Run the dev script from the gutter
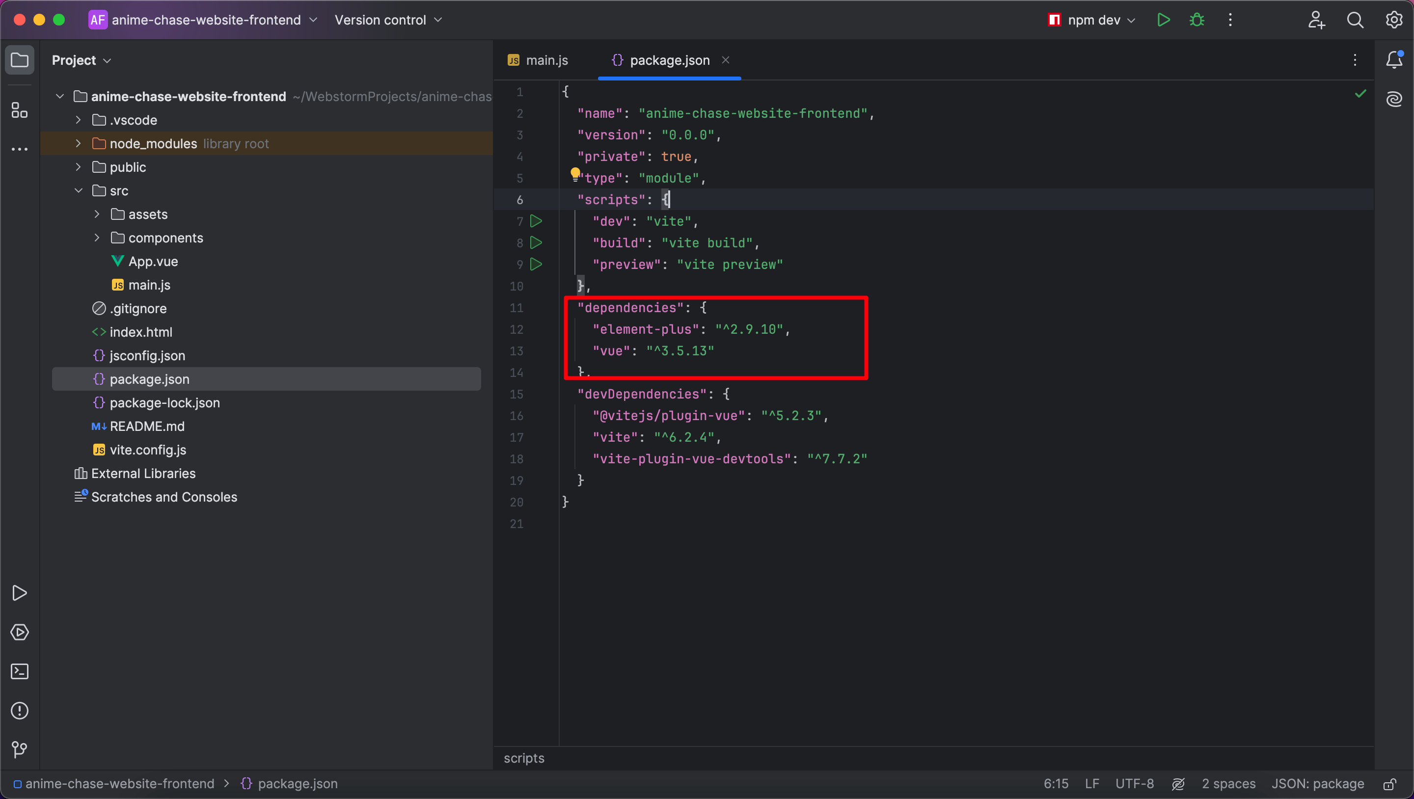 [536, 220]
